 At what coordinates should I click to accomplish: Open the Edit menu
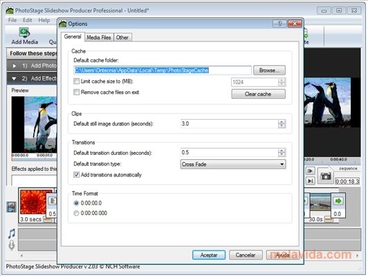tap(28, 20)
